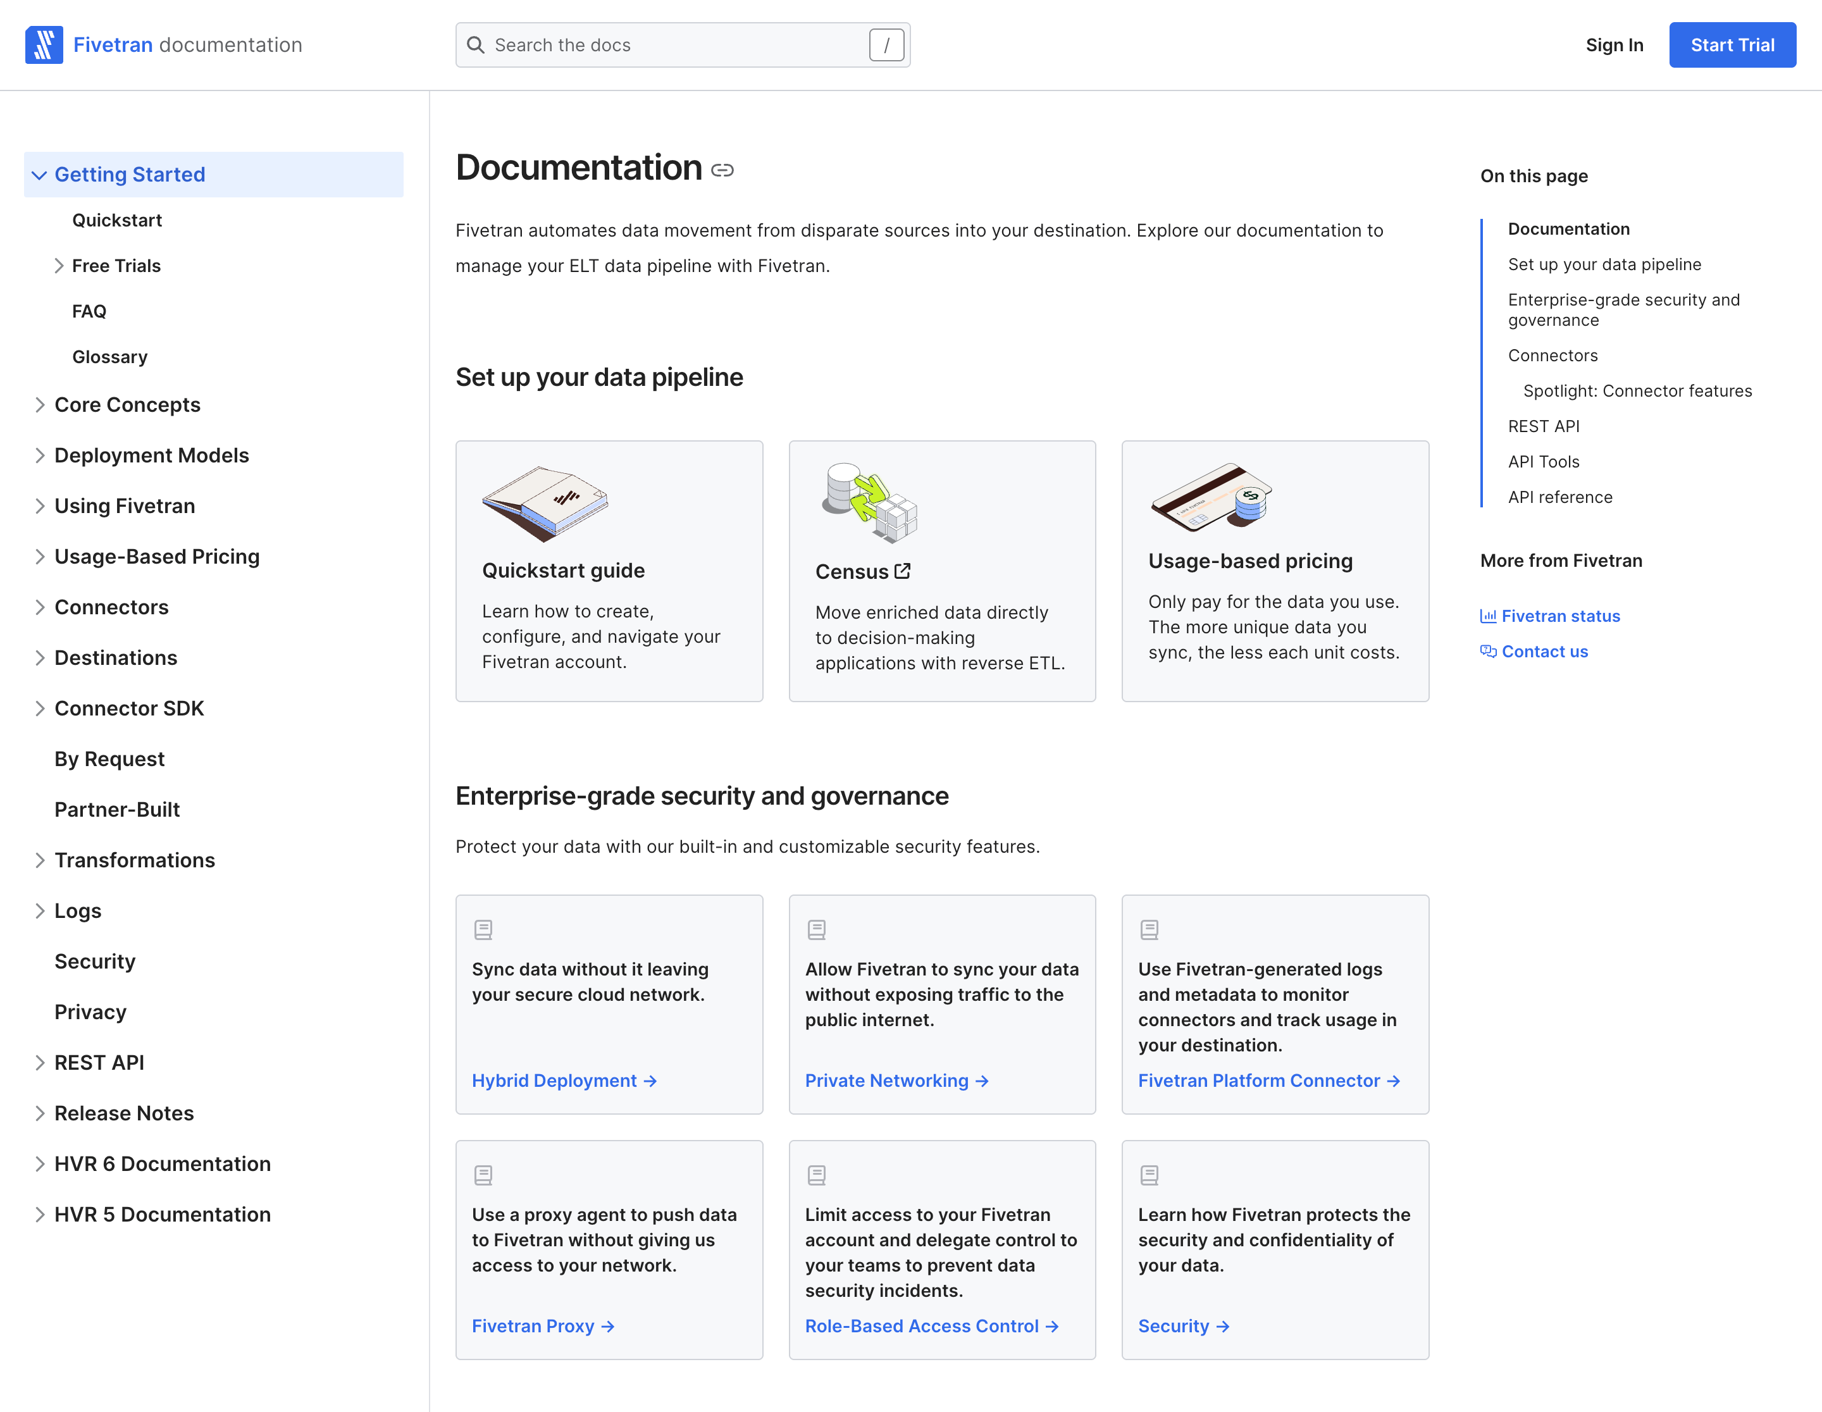Open FAQ in the sidebar
Screen dimensions: 1822x1412
89,312
